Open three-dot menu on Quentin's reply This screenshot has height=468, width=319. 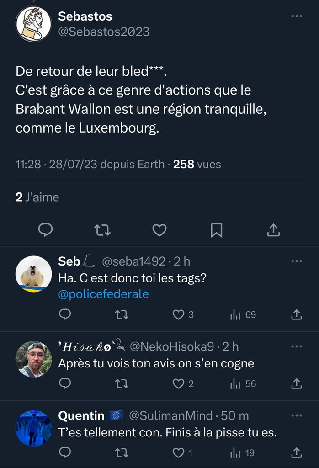click(297, 416)
